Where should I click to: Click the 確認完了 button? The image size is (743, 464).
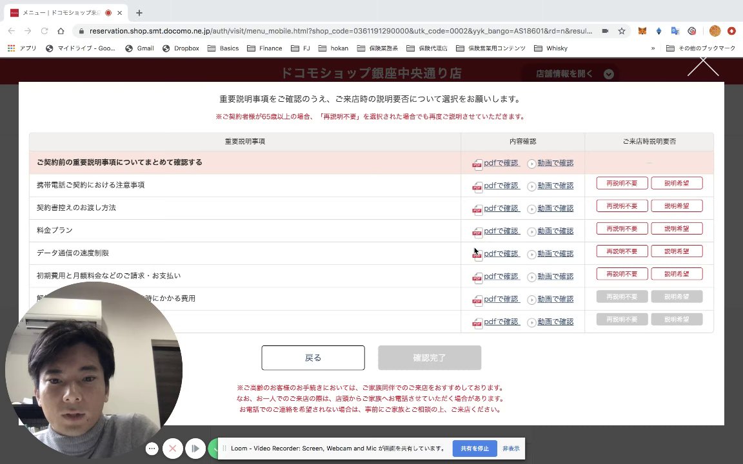coord(430,358)
